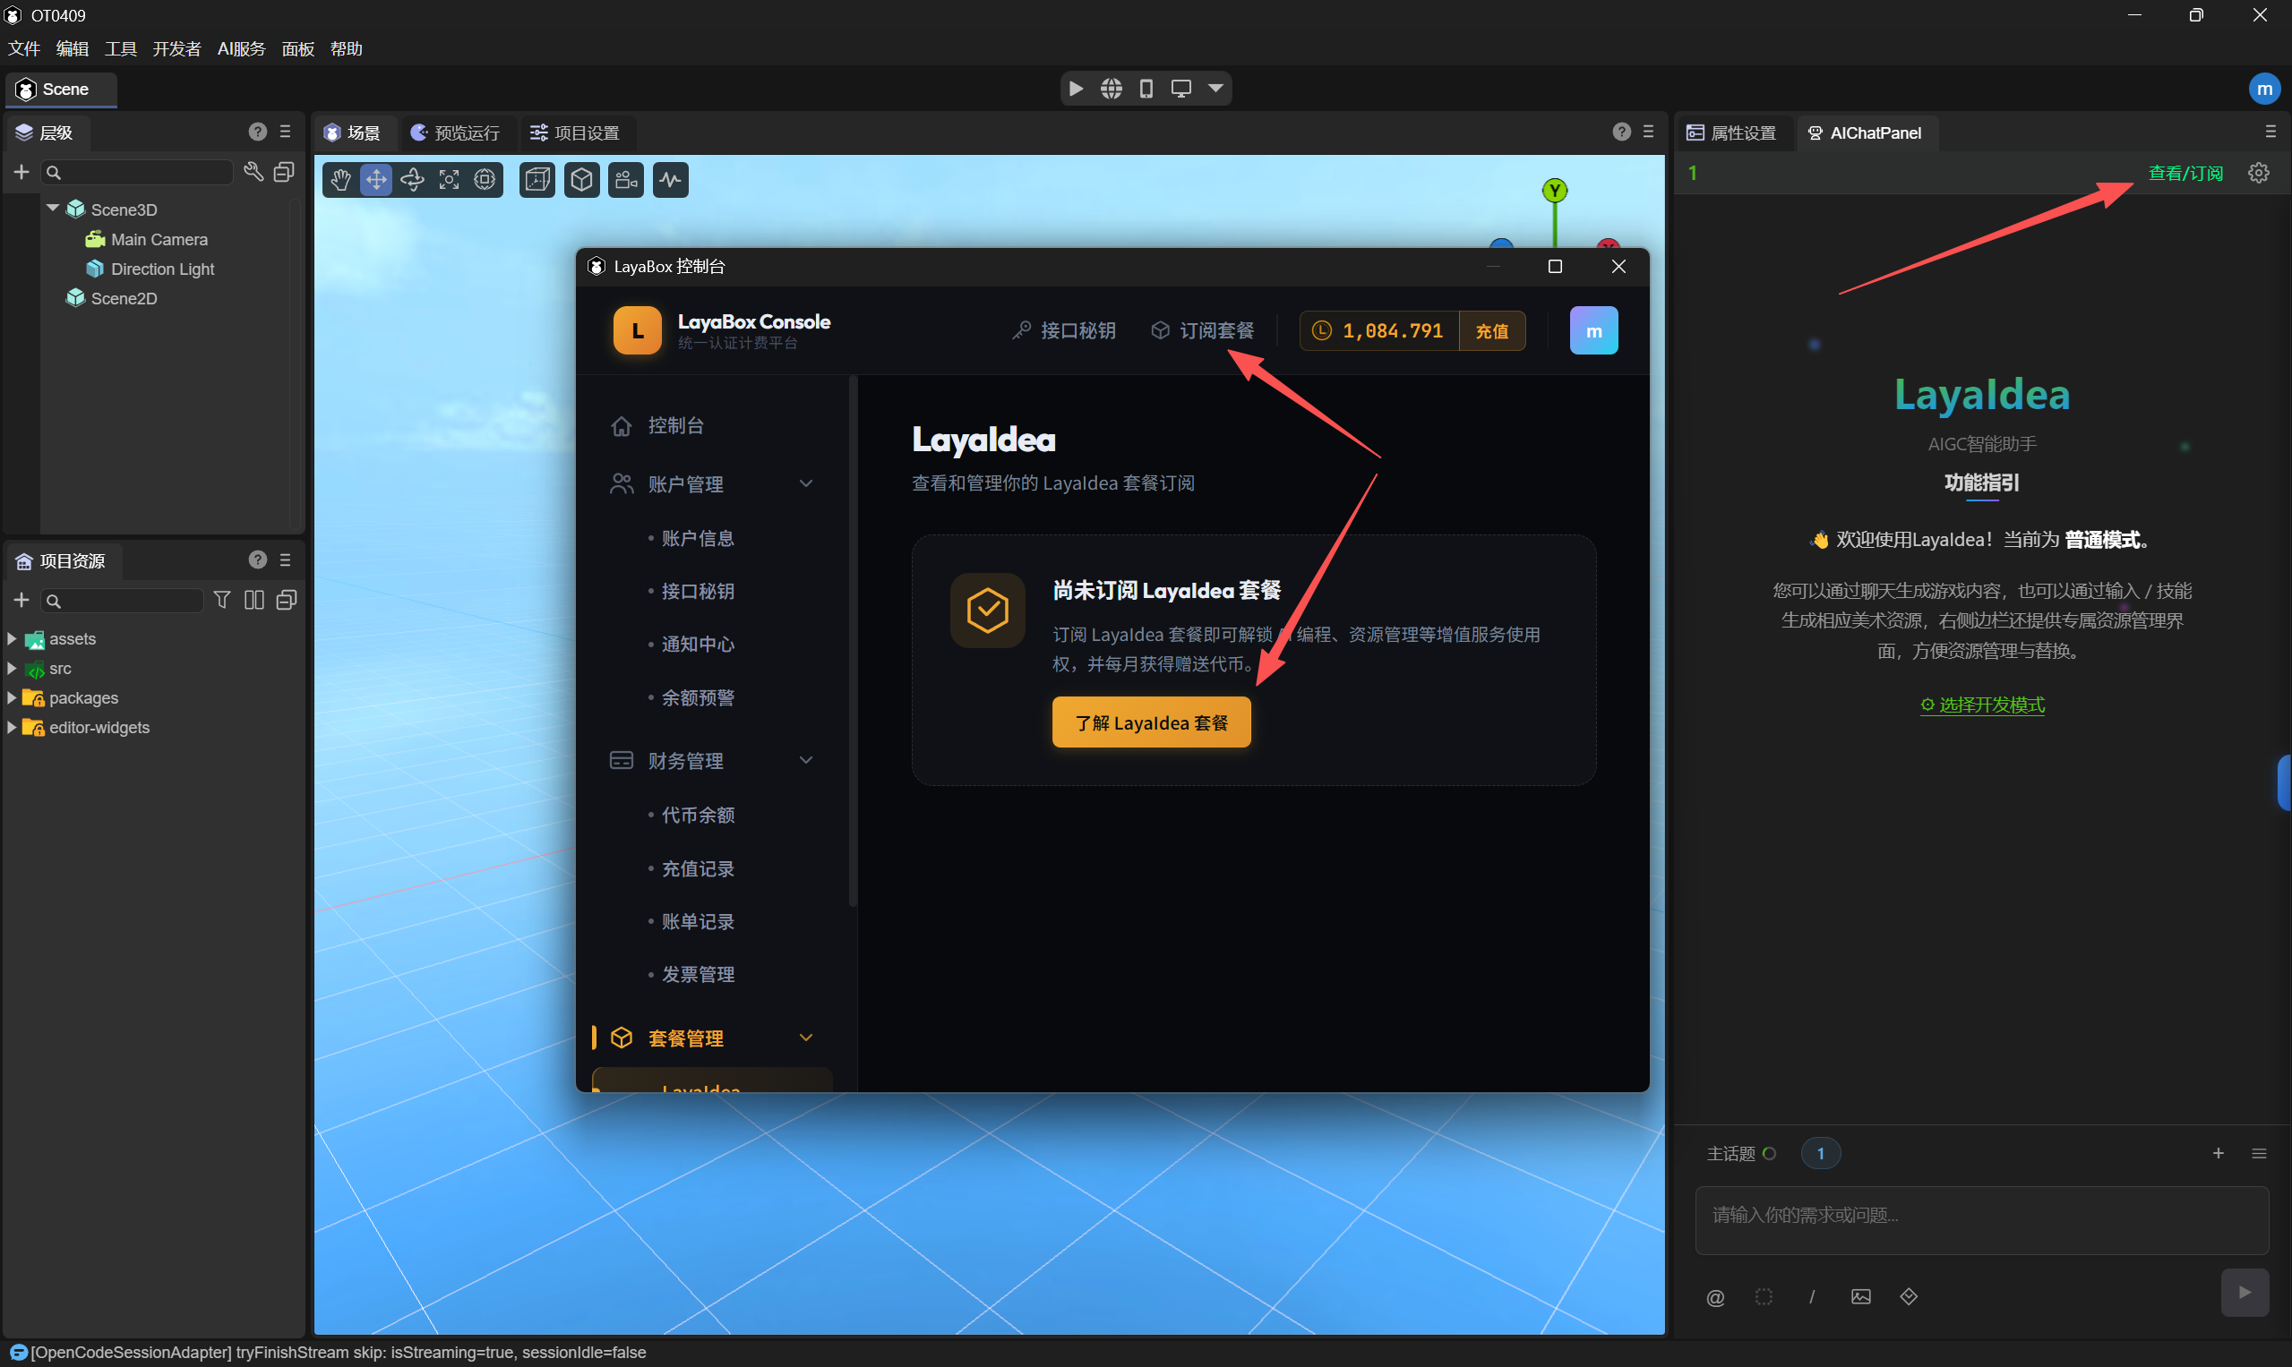Image resolution: width=2292 pixels, height=1367 pixels.
Task: Open the 文件 menu
Action: pos(24,49)
